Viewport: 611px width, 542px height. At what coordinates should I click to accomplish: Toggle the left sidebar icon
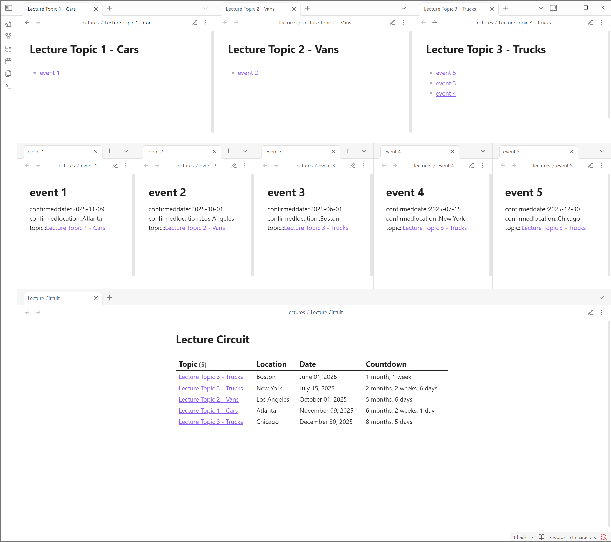tap(9, 8)
